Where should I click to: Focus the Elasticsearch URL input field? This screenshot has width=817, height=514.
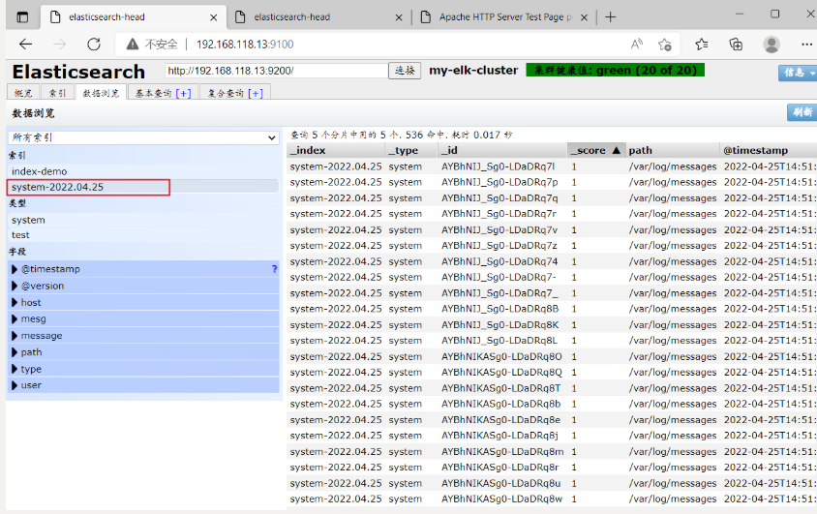(x=277, y=71)
